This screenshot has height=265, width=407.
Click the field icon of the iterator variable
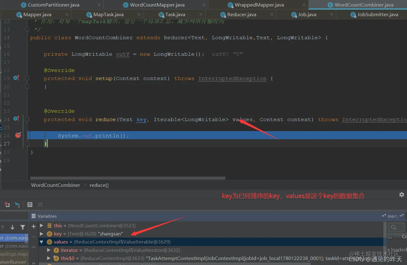[56, 250]
